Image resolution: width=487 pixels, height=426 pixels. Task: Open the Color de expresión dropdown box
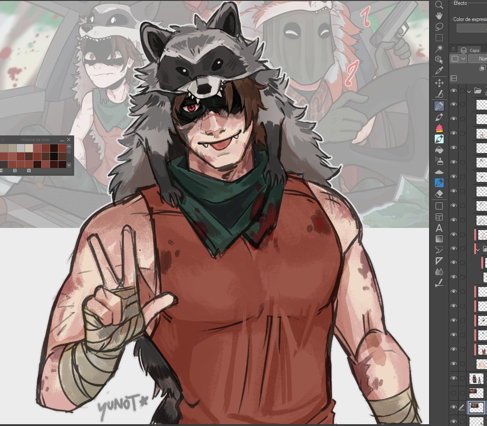pyautogui.click(x=472, y=28)
